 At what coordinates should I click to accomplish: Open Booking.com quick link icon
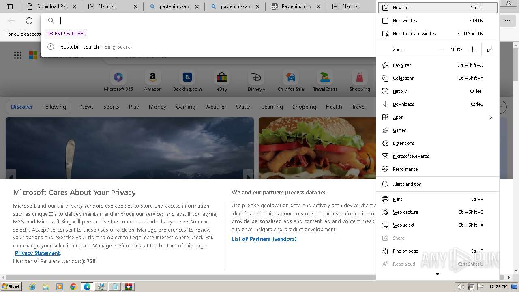pyautogui.click(x=187, y=77)
